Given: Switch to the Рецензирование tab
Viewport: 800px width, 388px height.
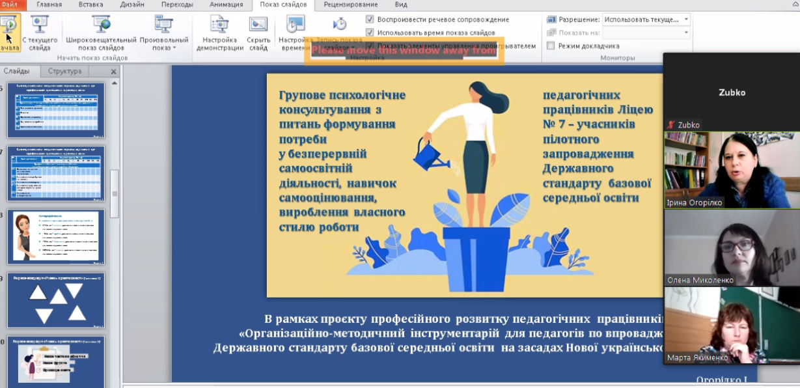Looking at the screenshot, I should (x=350, y=5).
